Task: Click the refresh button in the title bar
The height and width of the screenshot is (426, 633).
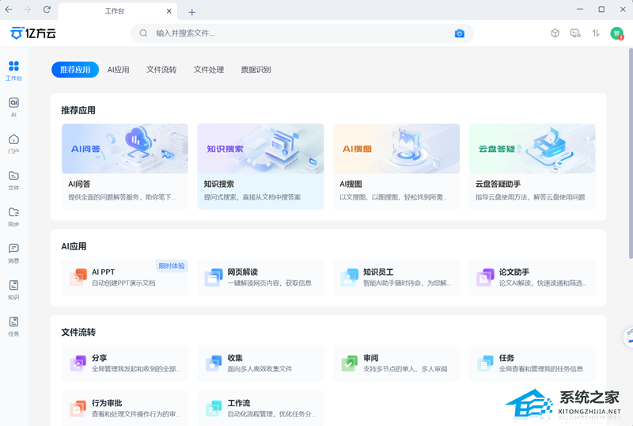Action: tap(47, 10)
